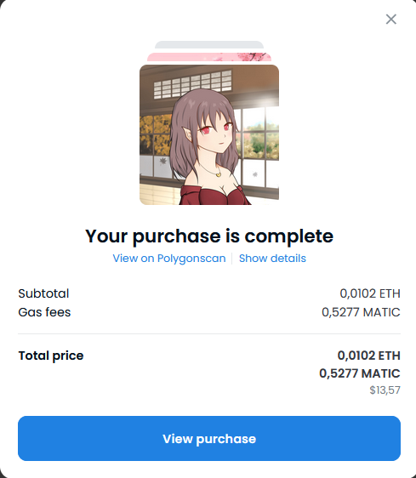416x478 pixels.
Task: Select the 0,5277 MATIC gas fees amount
Action: tap(361, 312)
